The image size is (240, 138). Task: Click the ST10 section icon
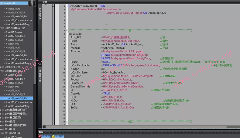(3, 129)
